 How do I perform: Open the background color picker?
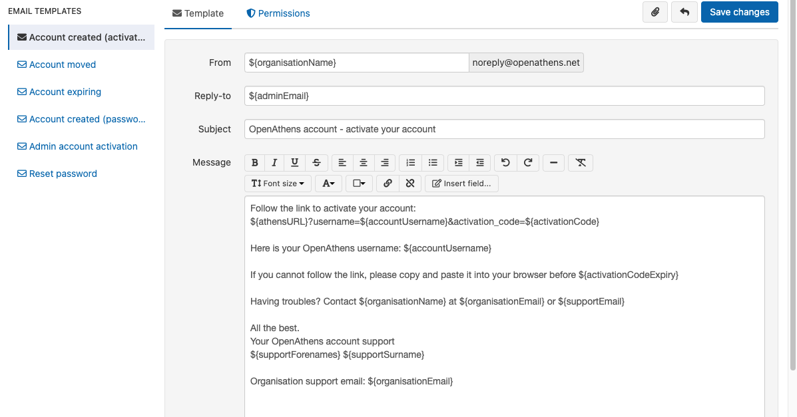click(x=358, y=183)
